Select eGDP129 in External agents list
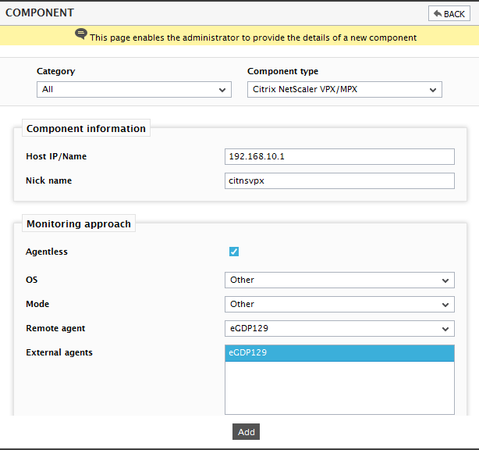 pyautogui.click(x=339, y=353)
